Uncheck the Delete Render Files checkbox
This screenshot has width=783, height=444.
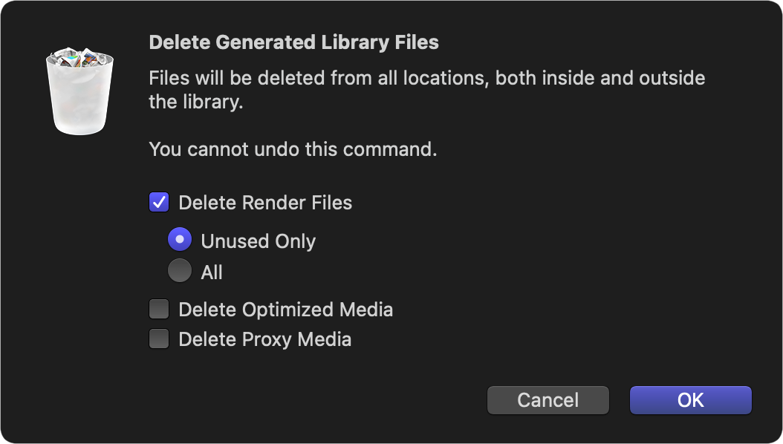click(x=159, y=203)
